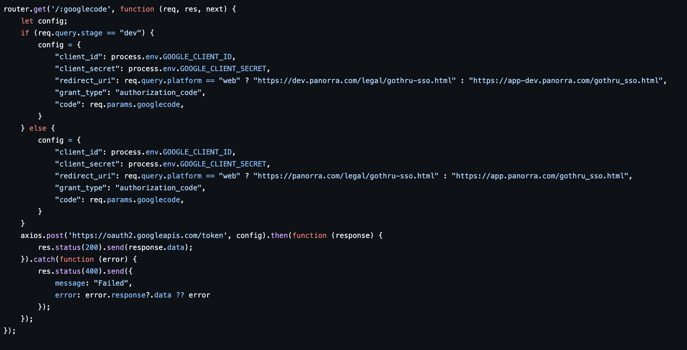Click 'stage' in req.query.stage
The width and height of the screenshot is (687, 350).
point(92,33)
